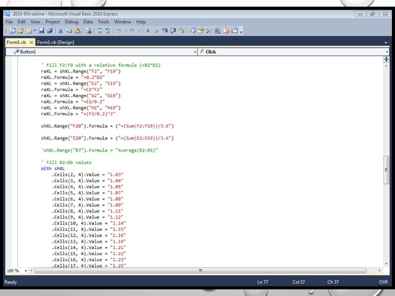Click the Undo arrow icon

click(118, 30)
